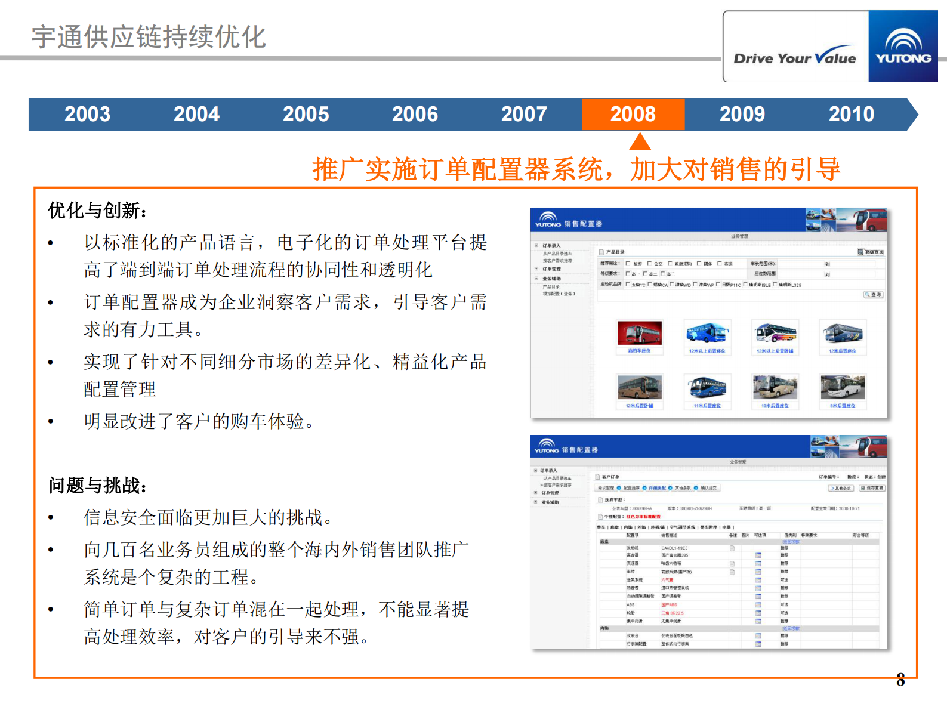Check the 团体 usage checkbox
The image size is (947, 710).
pos(699,263)
